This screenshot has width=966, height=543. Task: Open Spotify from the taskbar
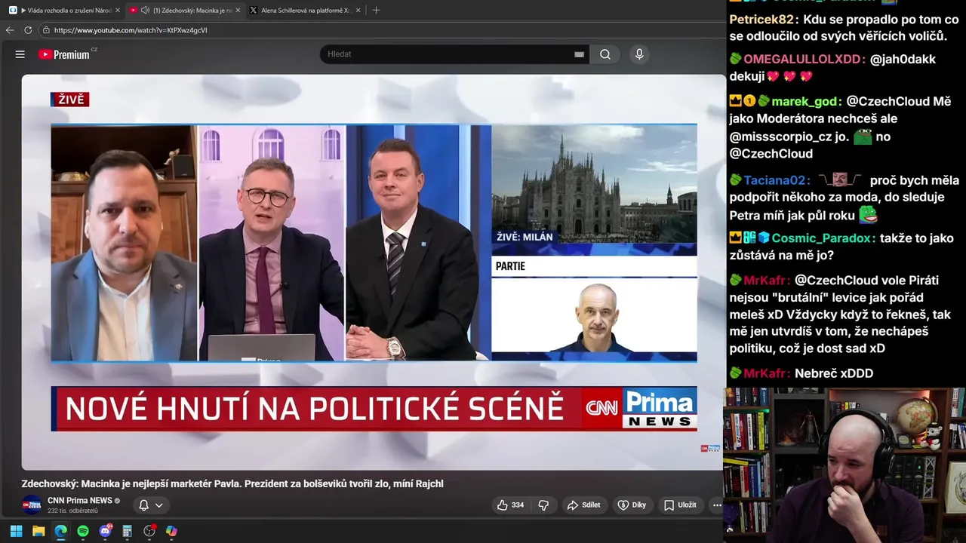click(83, 531)
